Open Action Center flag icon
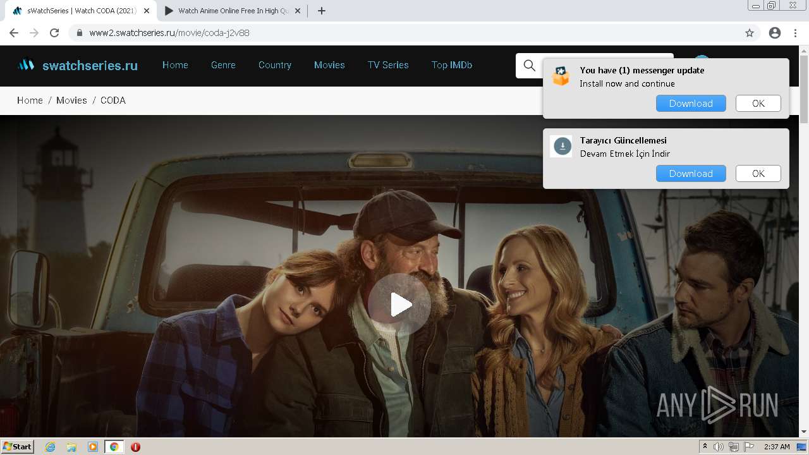This screenshot has width=809, height=455. 749,447
